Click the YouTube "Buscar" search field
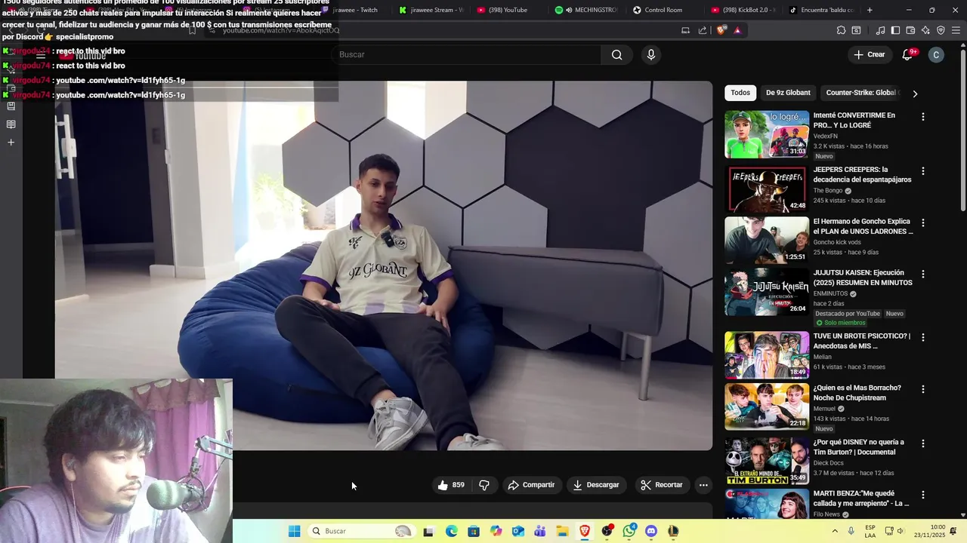The image size is (967, 543). [466, 54]
